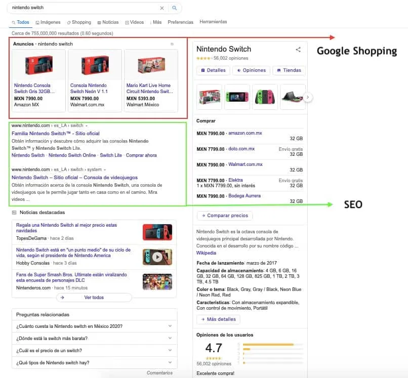The height and width of the screenshot is (378, 408).
Task: Open the doto.com.mx store offer
Action: (x=241, y=149)
